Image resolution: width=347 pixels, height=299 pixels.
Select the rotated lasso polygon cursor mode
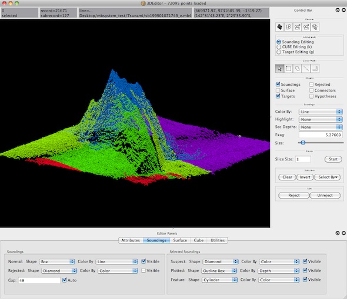297,69
